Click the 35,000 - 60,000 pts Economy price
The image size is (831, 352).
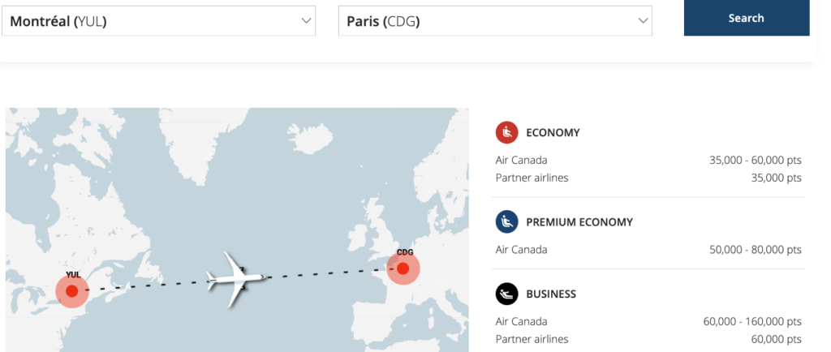755,161
